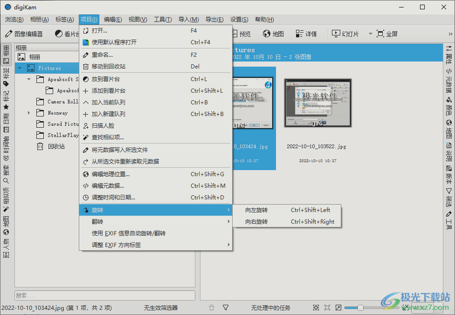Select the 2022-10-10_103522.jpg thumbnail
This screenshot has height=315, width=455.
point(317,103)
